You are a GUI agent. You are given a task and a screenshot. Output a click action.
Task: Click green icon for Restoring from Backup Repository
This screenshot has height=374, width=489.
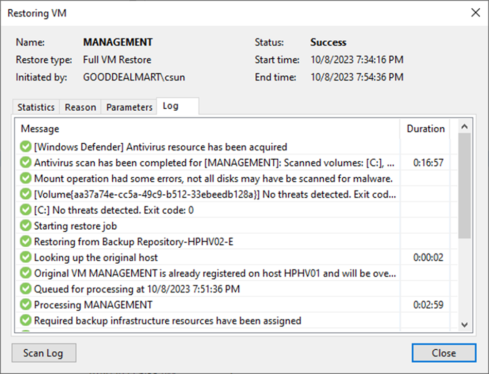tap(26, 242)
